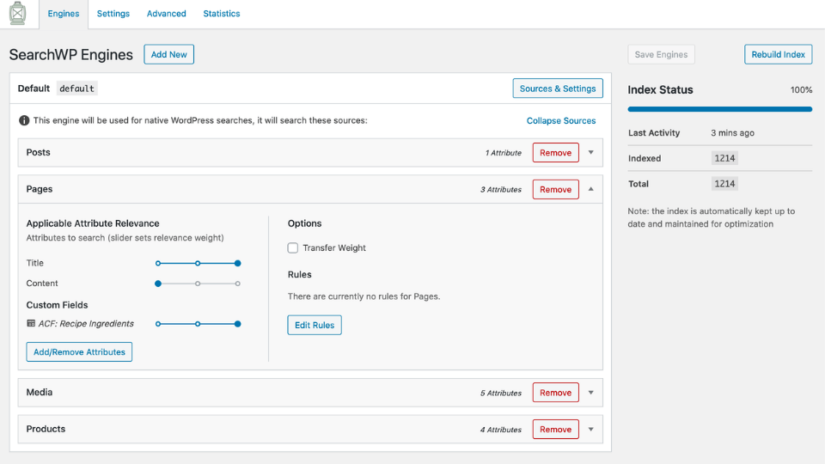Click the Collapse Sources link

(x=561, y=120)
